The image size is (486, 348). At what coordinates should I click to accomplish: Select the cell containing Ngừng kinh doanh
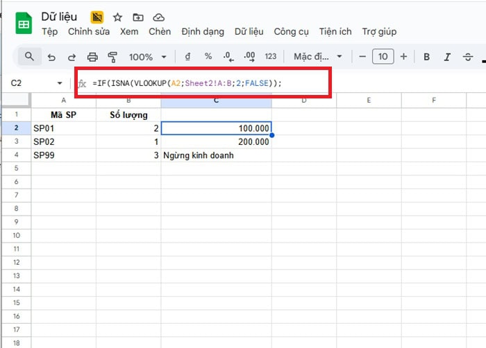tap(216, 155)
